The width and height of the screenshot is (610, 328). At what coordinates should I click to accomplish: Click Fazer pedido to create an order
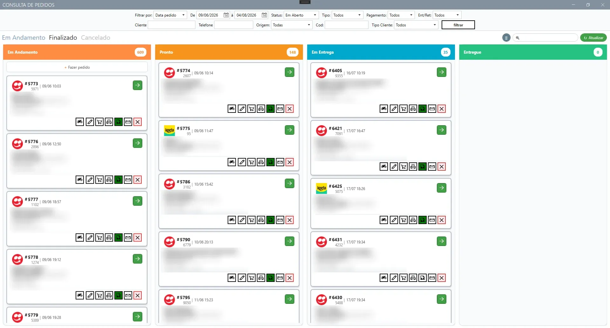(77, 67)
